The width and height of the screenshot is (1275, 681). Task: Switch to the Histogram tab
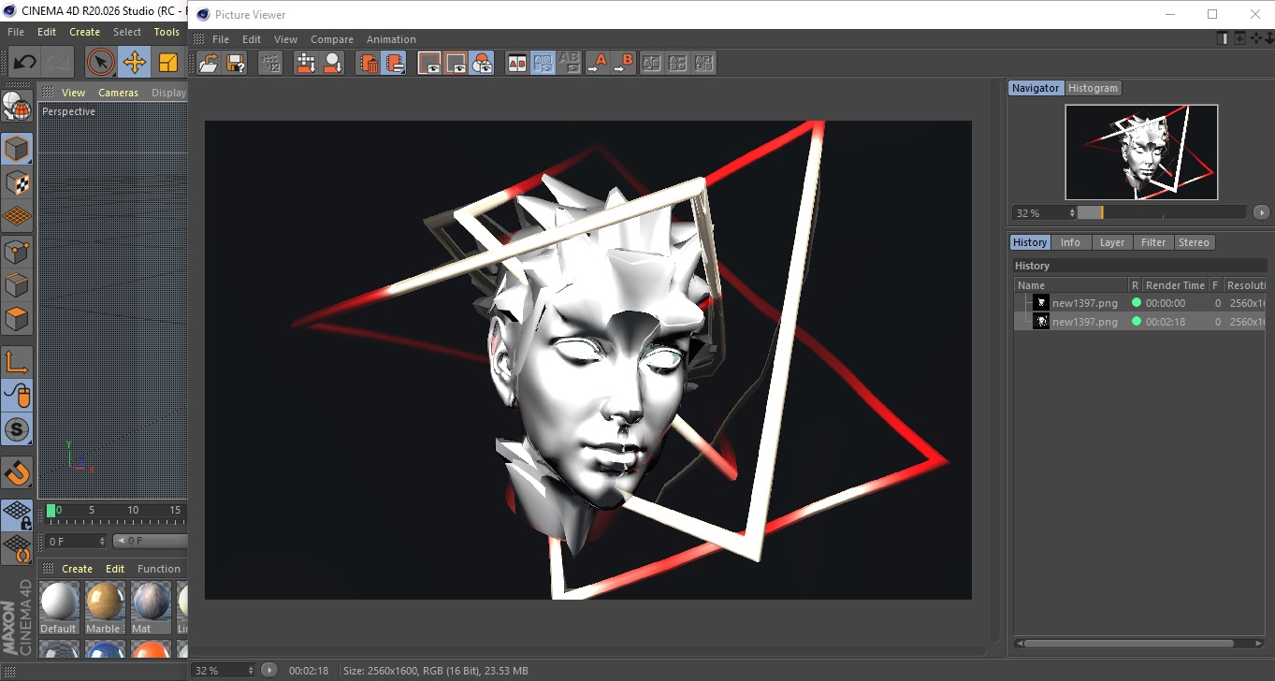(x=1093, y=88)
